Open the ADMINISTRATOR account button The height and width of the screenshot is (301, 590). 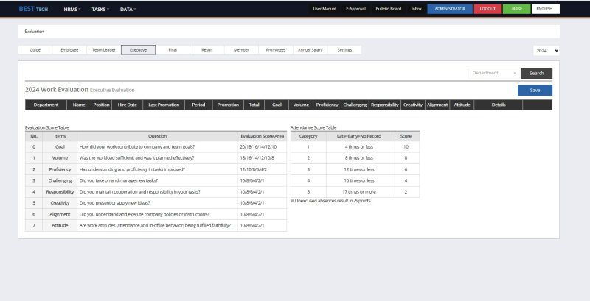[450, 9]
